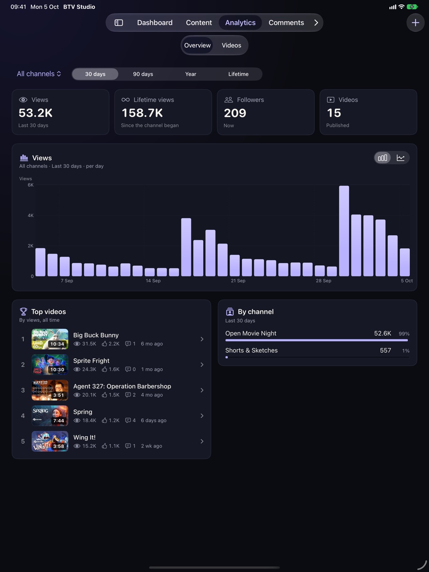429x572 pixels.
Task: Click Spring comments icon
Action: 128,420
